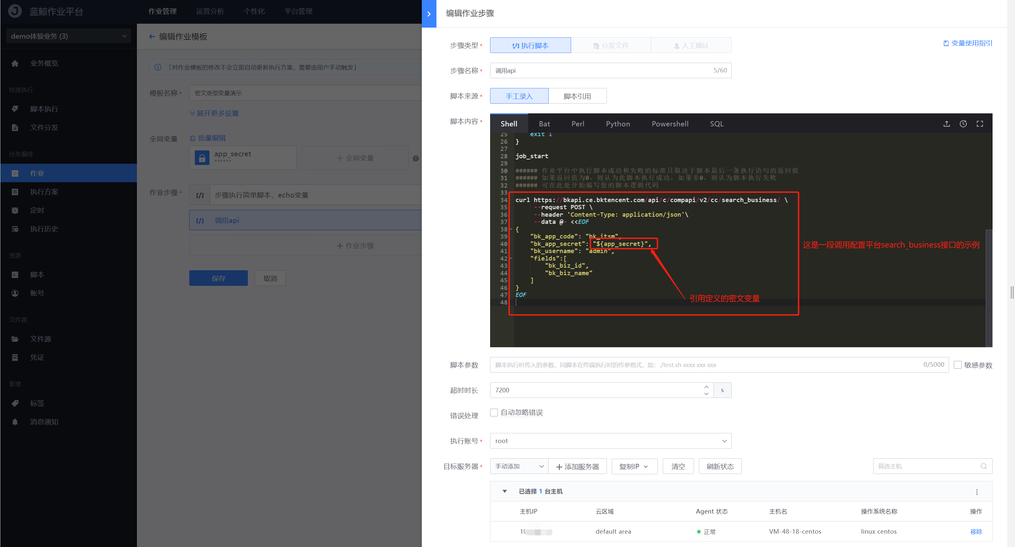Click the 清空 button

pyautogui.click(x=678, y=466)
